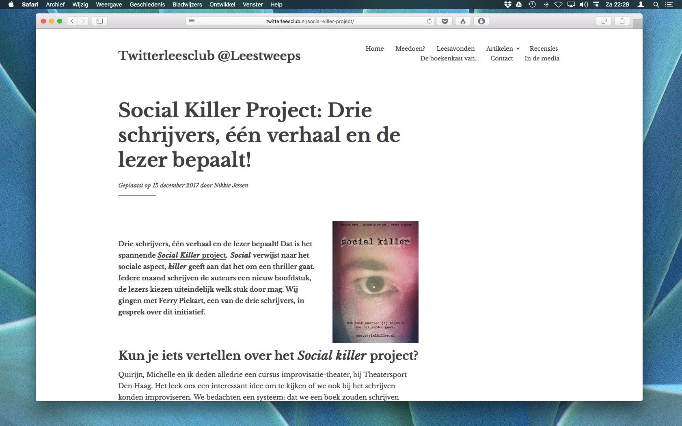Follow the Social Killer project hyperlink
Viewport: 682px width, 426px height.
(x=192, y=255)
